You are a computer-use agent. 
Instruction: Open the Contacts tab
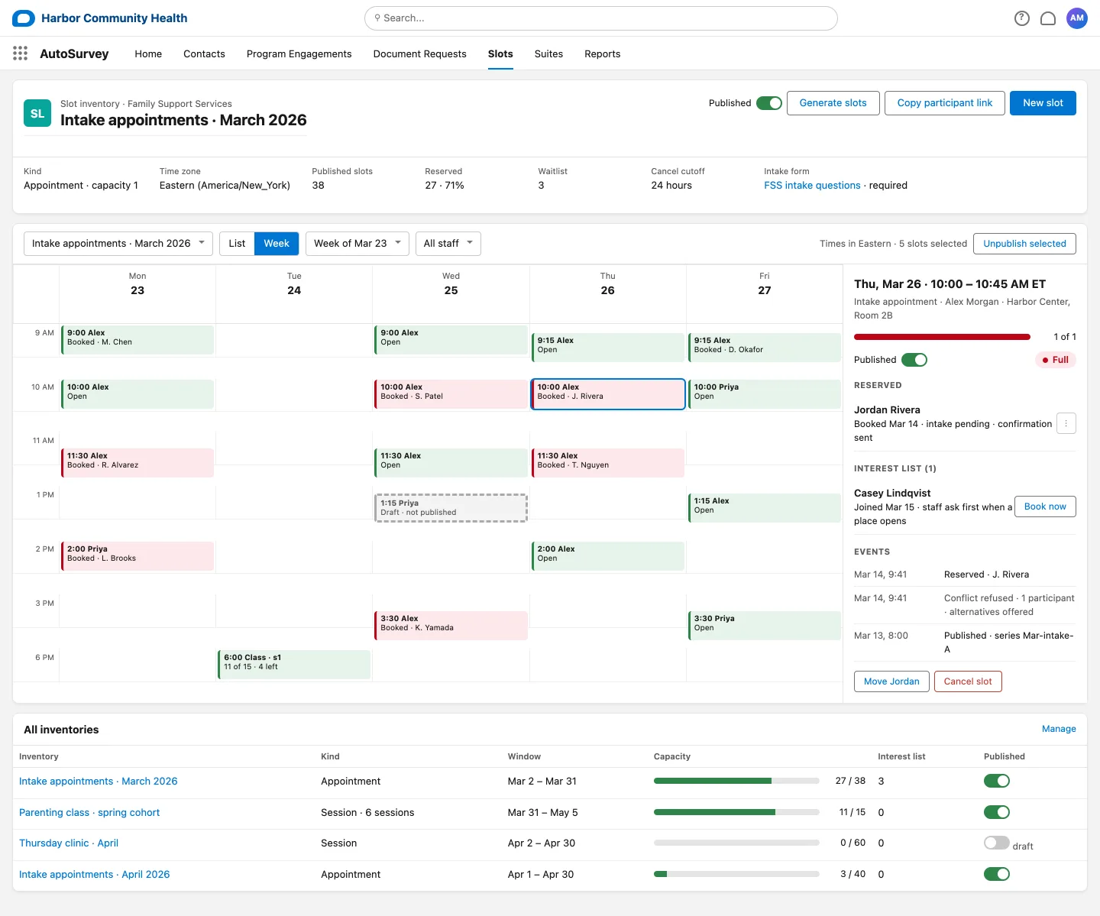204,54
